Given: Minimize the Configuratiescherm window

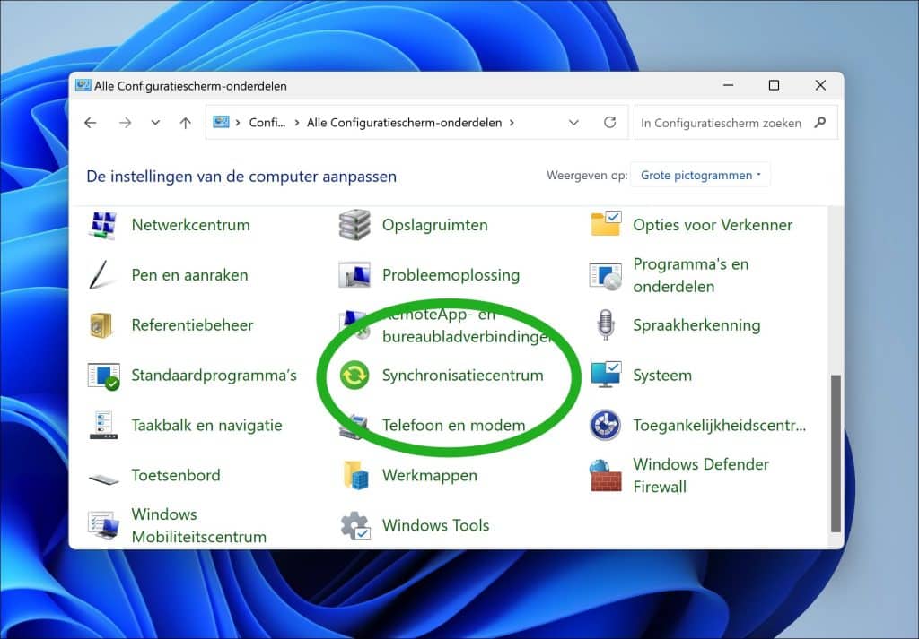Looking at the screenshot, I should click(x=728, y=85).
